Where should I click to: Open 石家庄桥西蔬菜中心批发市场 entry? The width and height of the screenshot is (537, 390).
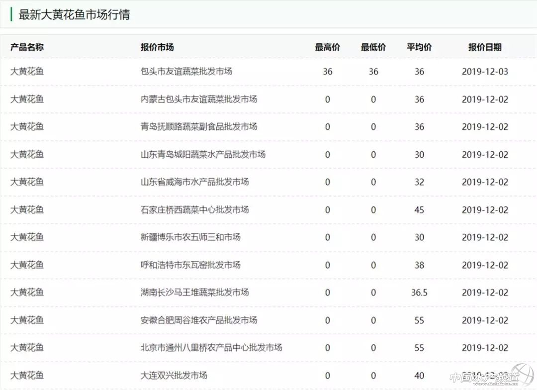pyautogui.click(x=194, y=209)
